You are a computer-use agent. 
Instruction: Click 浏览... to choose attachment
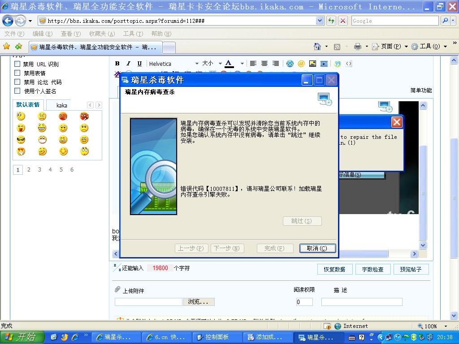coord(199,302)
